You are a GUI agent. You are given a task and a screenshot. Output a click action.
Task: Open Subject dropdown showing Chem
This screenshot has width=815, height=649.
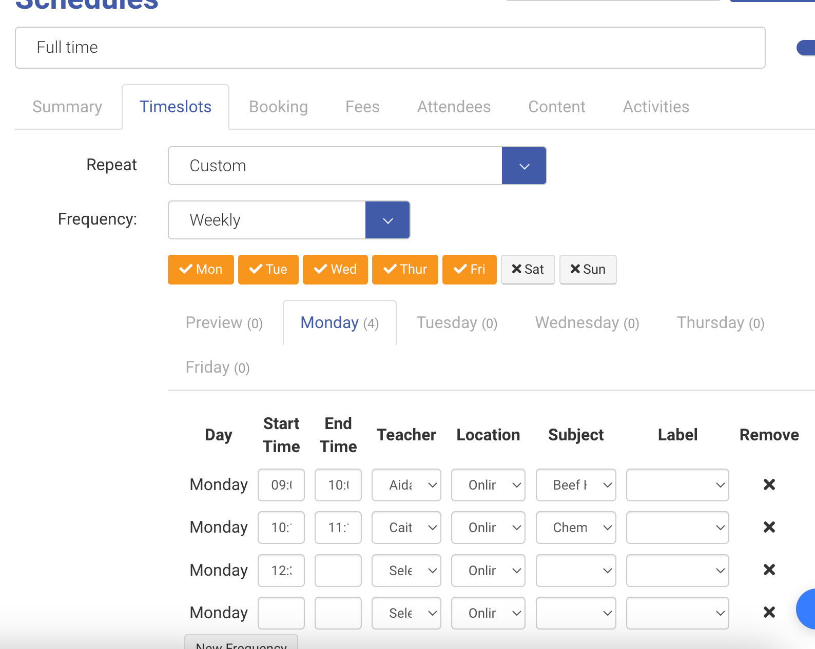tap(576, 528)
